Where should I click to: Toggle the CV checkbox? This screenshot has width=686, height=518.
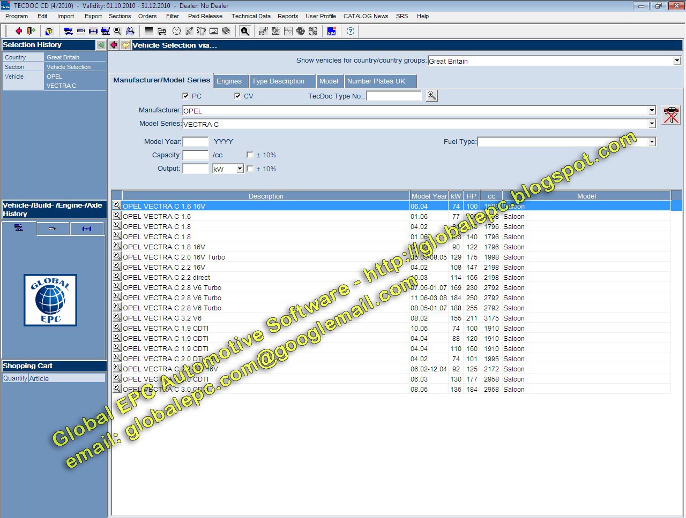[237, 96]
